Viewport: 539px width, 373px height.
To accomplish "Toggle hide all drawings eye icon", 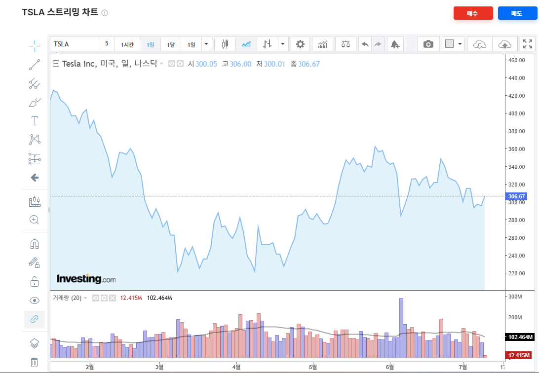I will (x=35, y=300).
